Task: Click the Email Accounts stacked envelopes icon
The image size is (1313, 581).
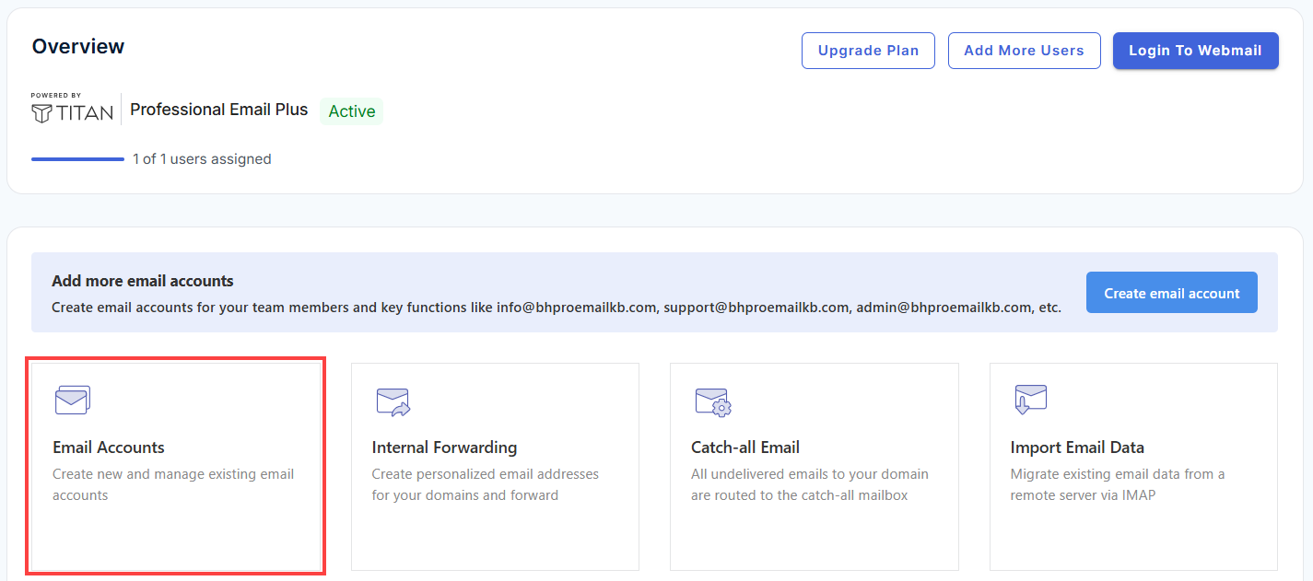Action: (x=72, y=400)
